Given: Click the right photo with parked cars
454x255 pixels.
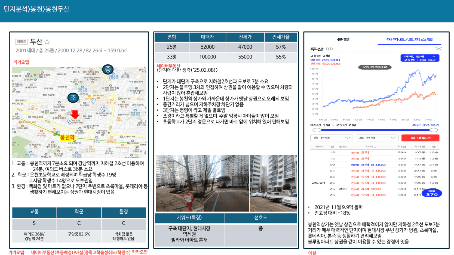Looking at the screenshot, I should (x=273, y=183).
